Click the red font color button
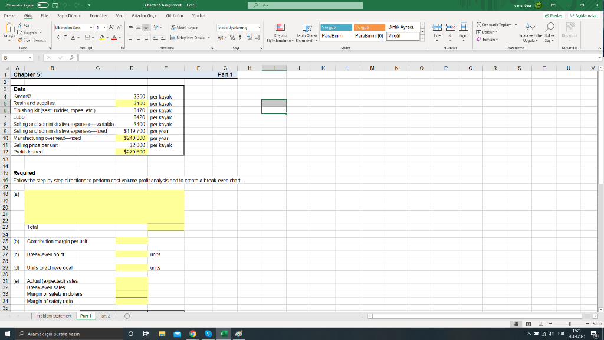 [x=114, y=37]
